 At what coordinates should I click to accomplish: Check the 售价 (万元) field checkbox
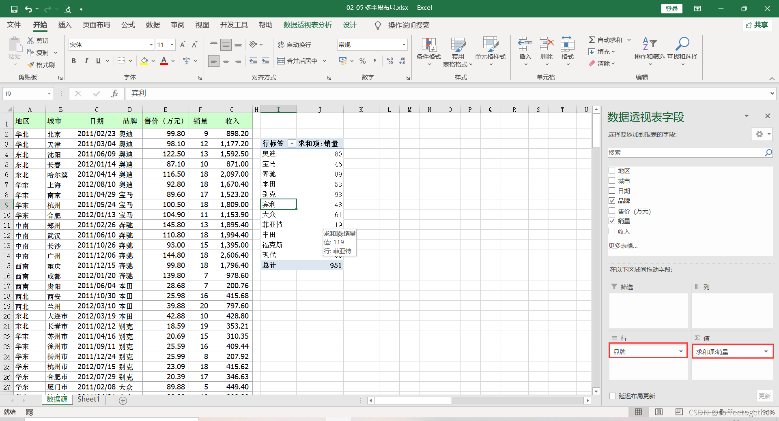[612, 211]
